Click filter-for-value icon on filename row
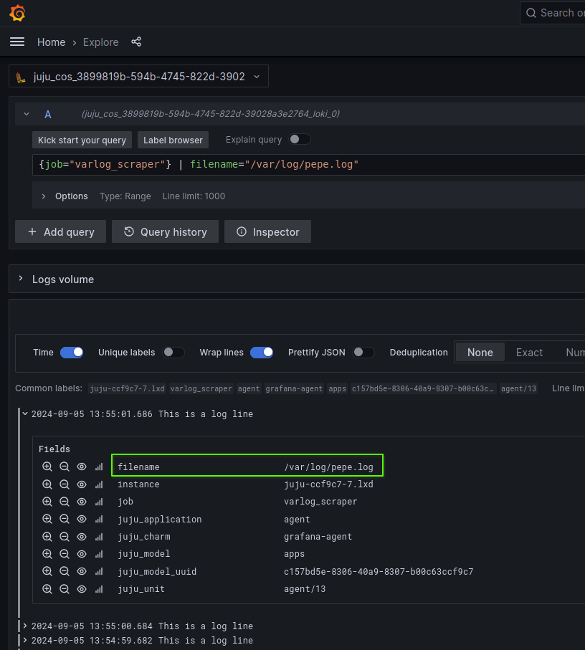 tap(47, 467)
